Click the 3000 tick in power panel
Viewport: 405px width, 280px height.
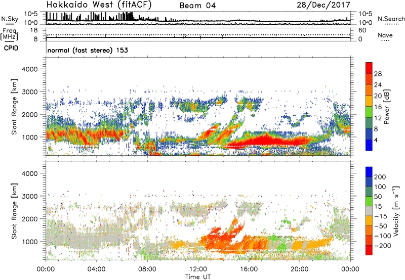29,92
